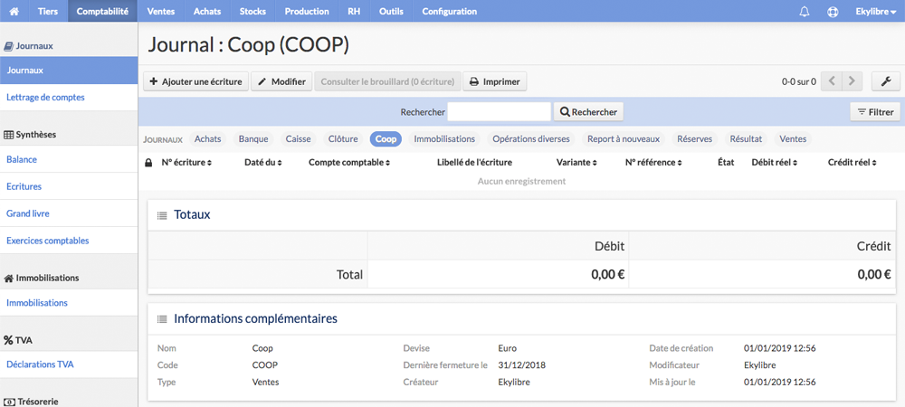Screen dimensions: 905x407
Task: Click Consulter le brouillard button
Action: point(387,81)
